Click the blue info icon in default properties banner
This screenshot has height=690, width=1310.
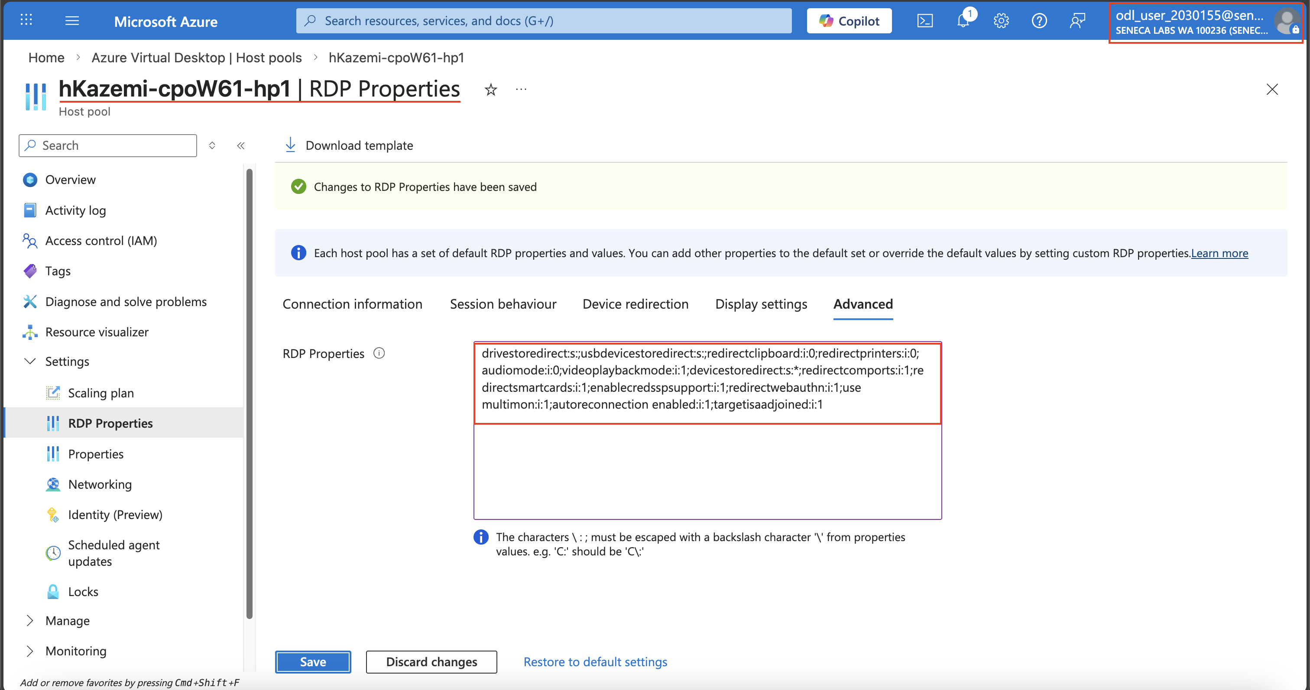point(298,252)
